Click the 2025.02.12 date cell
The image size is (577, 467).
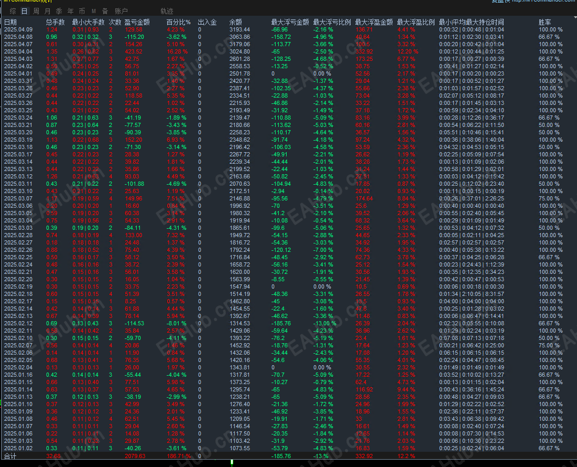tap(18, 323)
